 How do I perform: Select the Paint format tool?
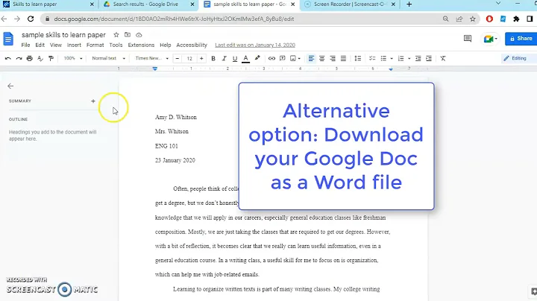[51, 59]
